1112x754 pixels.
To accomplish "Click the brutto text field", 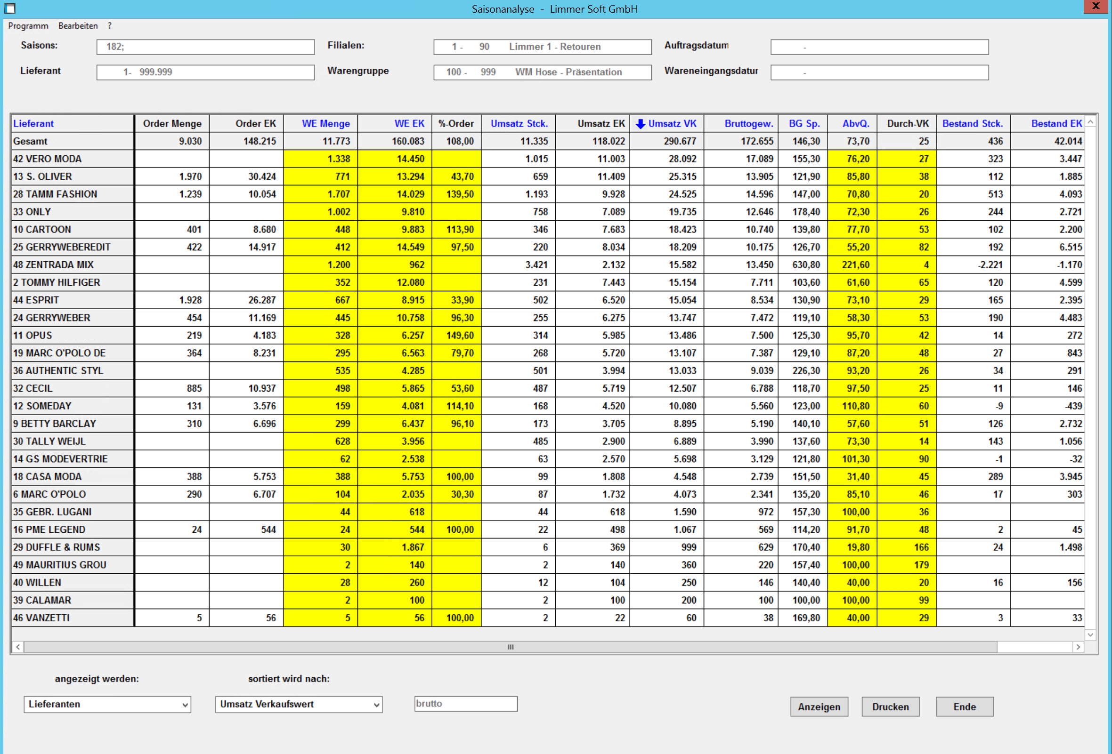I will [465, 704].
